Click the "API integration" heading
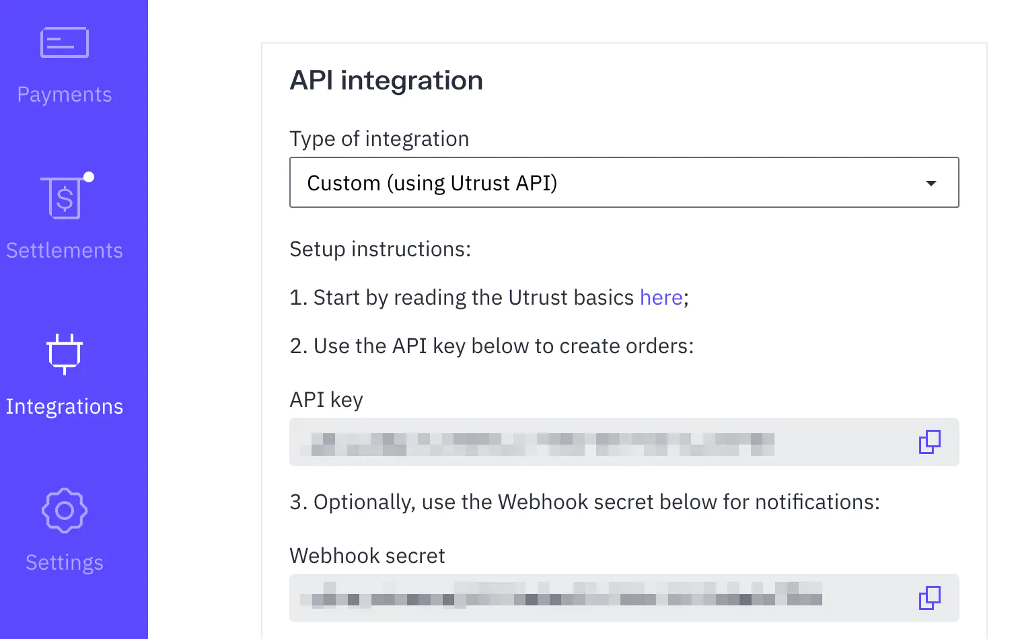 click(386, 81)
